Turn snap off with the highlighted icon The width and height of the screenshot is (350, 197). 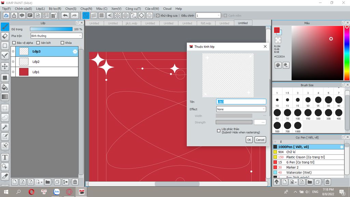tap(86, 15)
